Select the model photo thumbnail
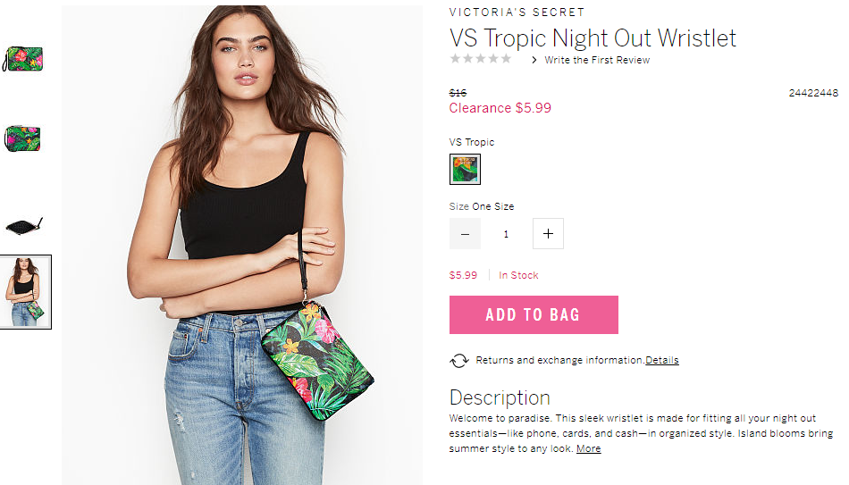Image resolution: width=849 pixels, height=485 pixels. pos(25,292)
